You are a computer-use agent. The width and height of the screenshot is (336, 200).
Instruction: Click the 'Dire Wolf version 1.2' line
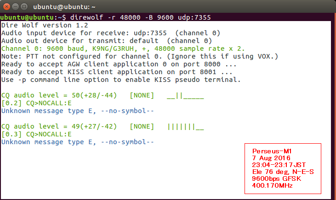pyautogui.click(x=45, y=25)
